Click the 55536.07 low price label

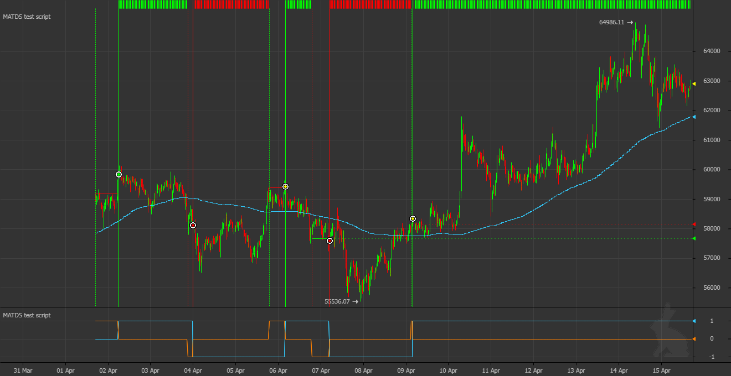[x=337, y=302]
